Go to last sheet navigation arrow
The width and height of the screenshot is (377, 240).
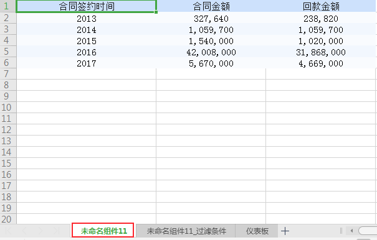point(56,231)
